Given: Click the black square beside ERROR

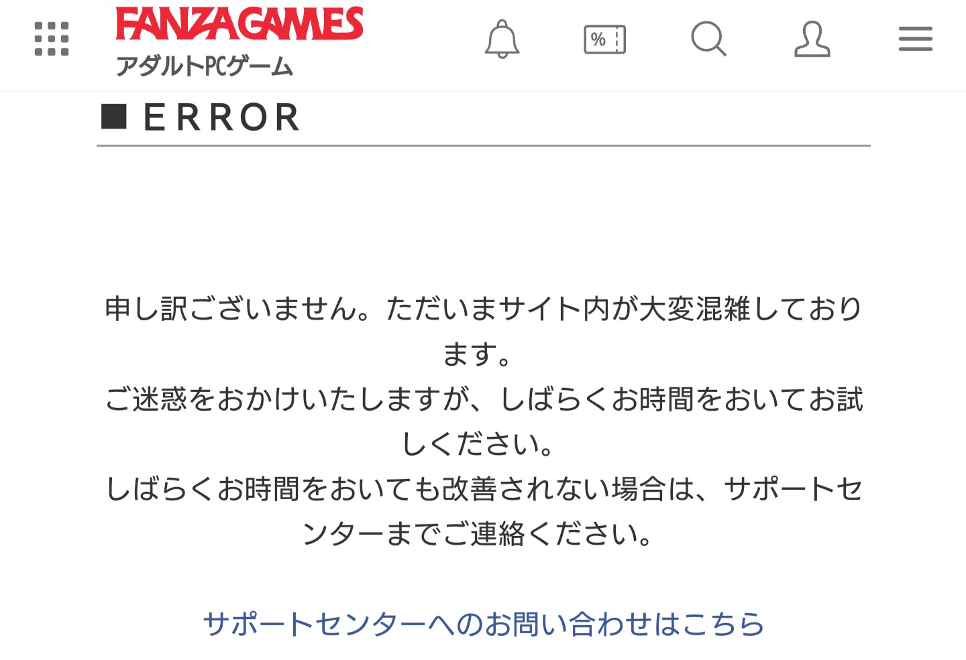Looking at the screenshot, I should (114, 117).
